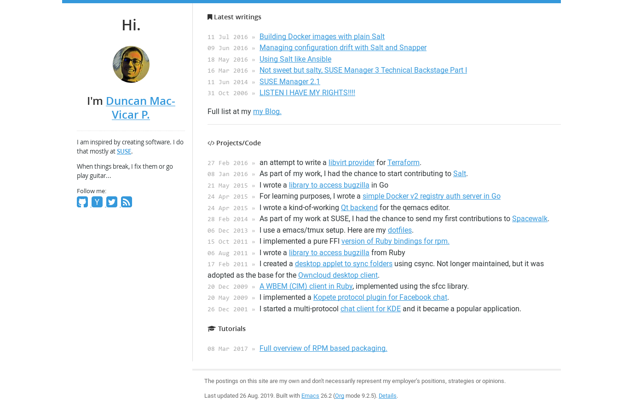Click the 'Tutorials' heading
Viewport: 623px width, 406px height.
232,329
